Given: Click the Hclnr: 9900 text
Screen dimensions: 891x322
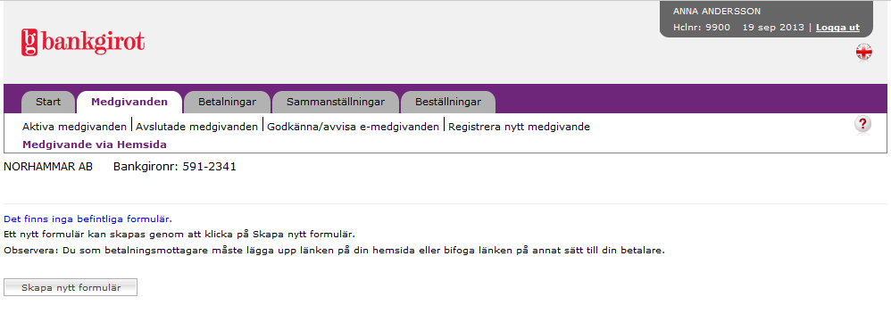Looking at the screenshot, I should pos(701,28).
